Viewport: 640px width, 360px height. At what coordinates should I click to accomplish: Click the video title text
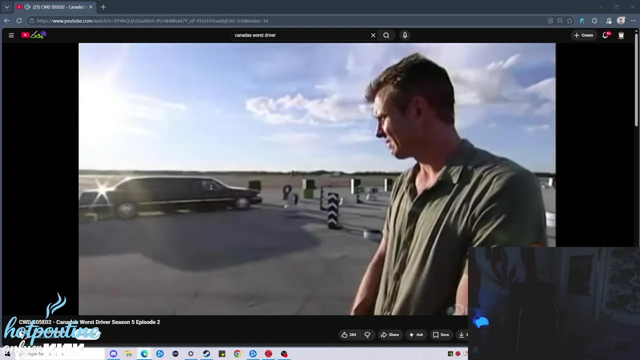89,322
